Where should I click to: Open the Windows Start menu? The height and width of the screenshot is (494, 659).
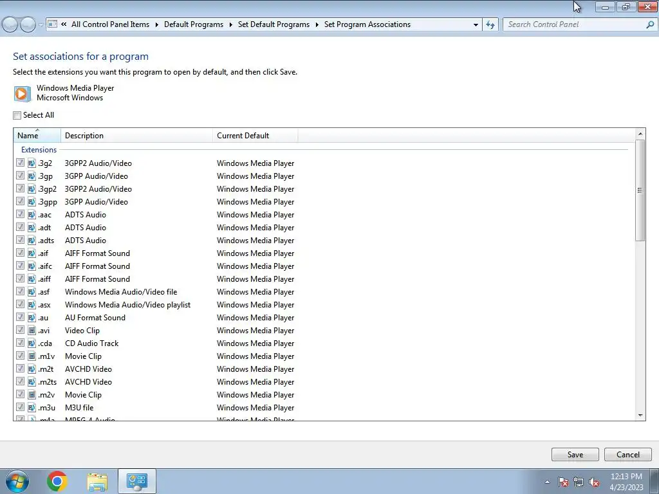click(17, 481)
